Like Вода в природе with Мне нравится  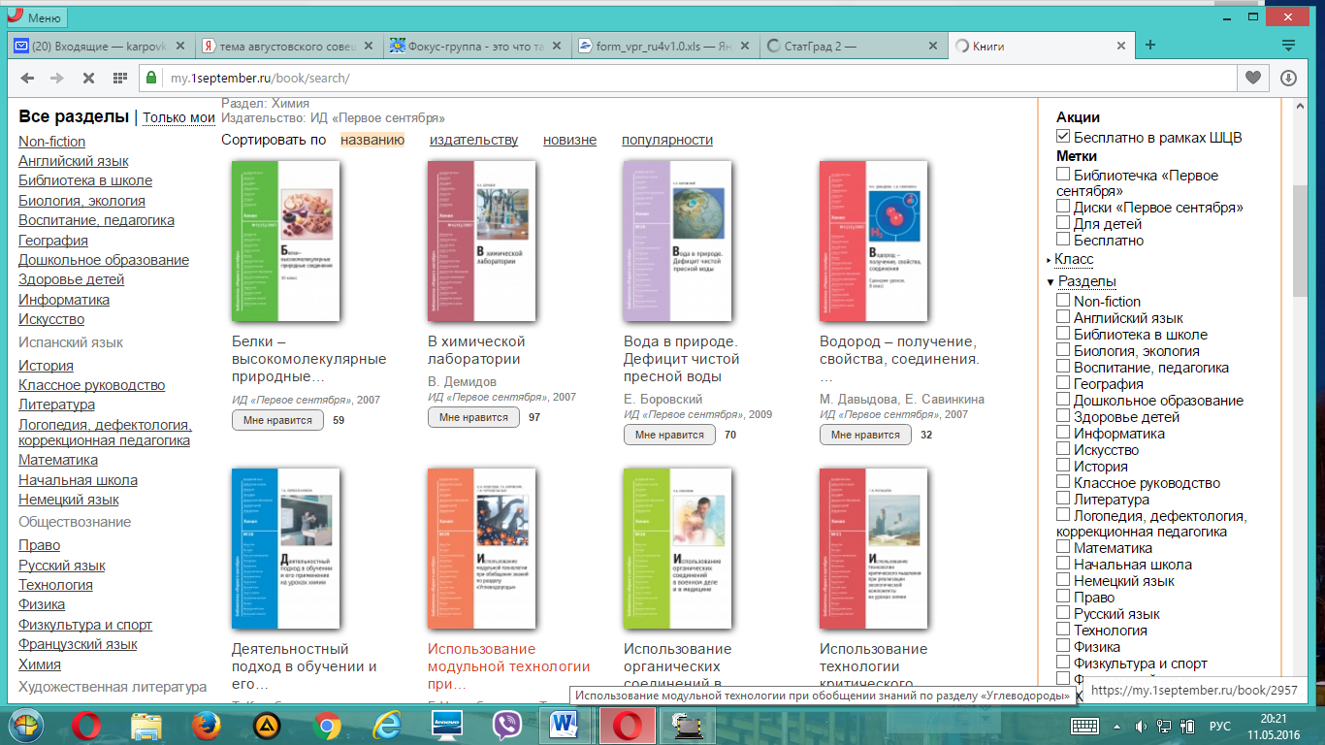[669, 435]
